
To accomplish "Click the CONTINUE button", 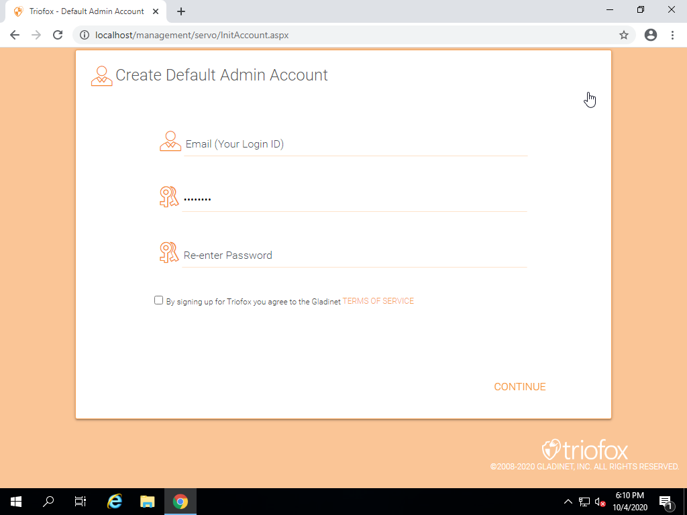I will (x=520, y=387).
